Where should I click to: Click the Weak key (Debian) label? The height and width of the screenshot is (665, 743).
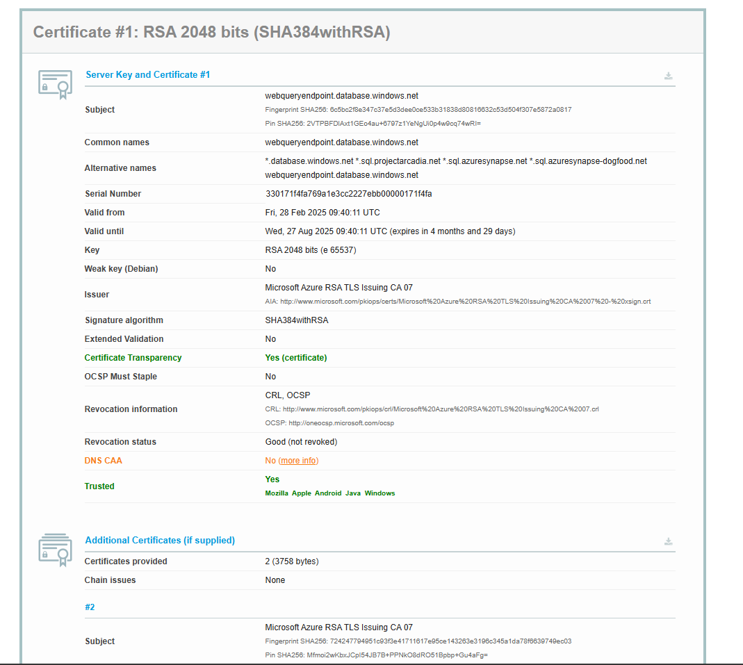pos(121,269)
